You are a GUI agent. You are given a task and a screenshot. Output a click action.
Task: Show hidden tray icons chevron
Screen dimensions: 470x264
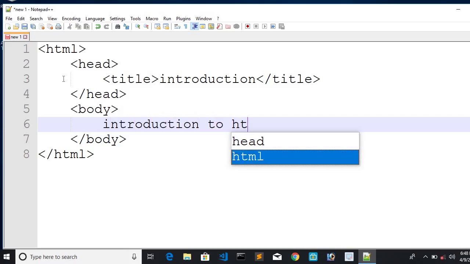(x=425, y=257)
